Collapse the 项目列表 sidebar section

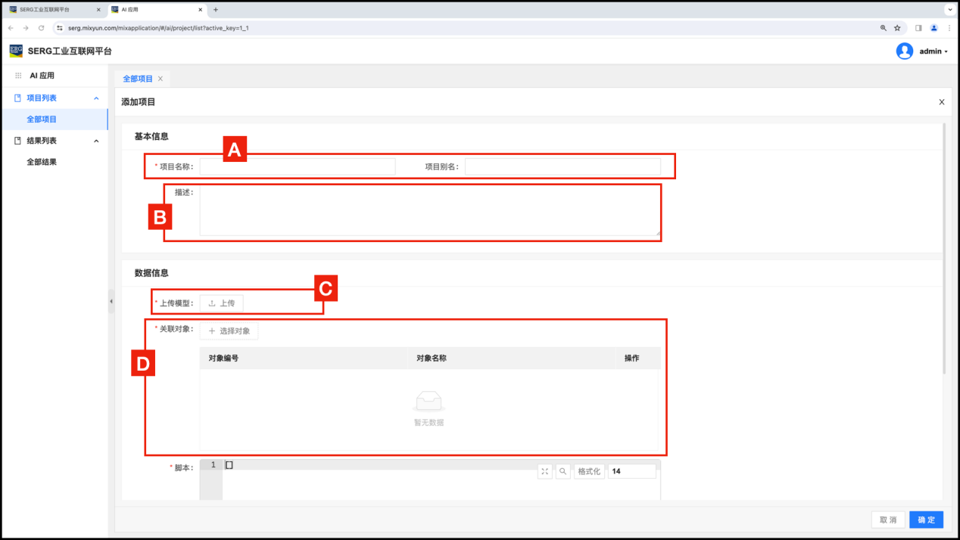point(96,98)
